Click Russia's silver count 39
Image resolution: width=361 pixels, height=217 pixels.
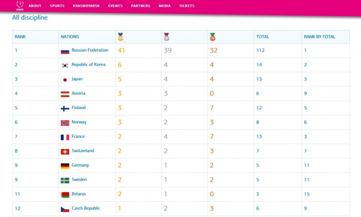pos(167,50)
